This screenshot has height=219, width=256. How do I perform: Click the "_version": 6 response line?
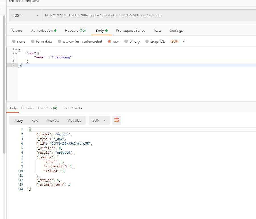pos(49,148)
